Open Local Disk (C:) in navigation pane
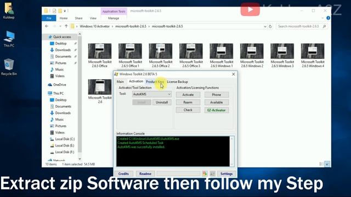The height and width of the screenshot is (197, 351). [65, 139]
